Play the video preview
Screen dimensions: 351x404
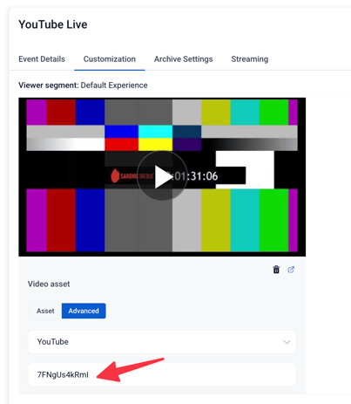pos(162,175)
